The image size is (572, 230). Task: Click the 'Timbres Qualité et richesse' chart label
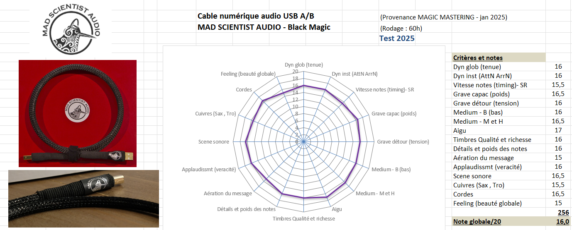[x=303, y=218]
